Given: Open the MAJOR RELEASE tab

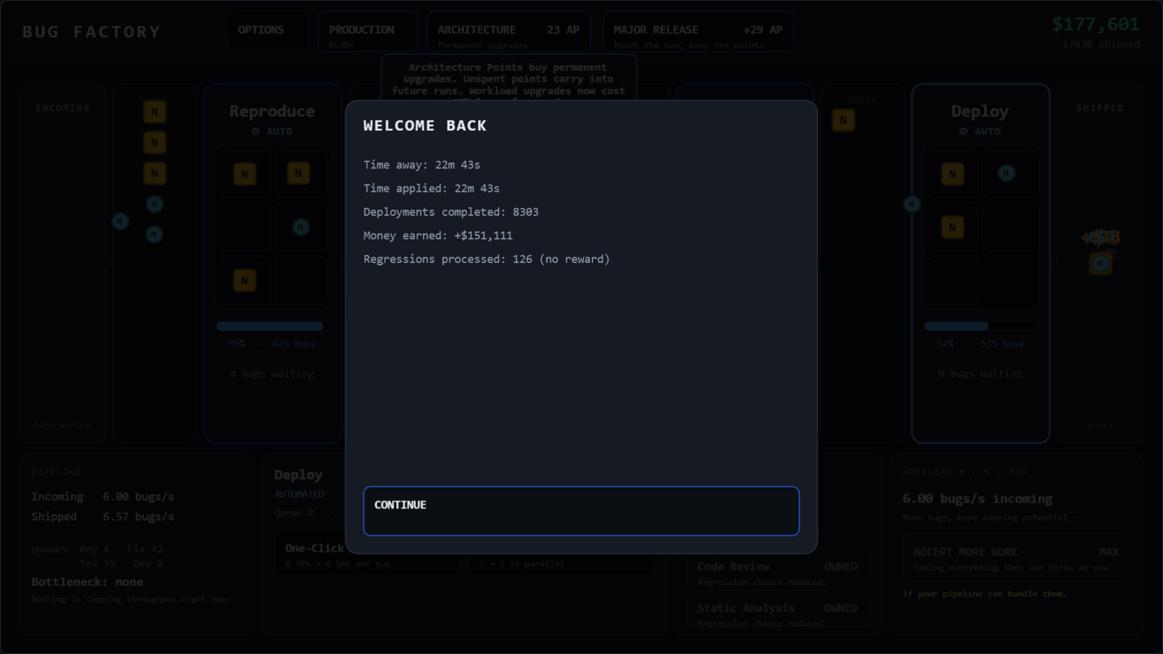Looking at the screenshot, I should [x=698, y=31].
